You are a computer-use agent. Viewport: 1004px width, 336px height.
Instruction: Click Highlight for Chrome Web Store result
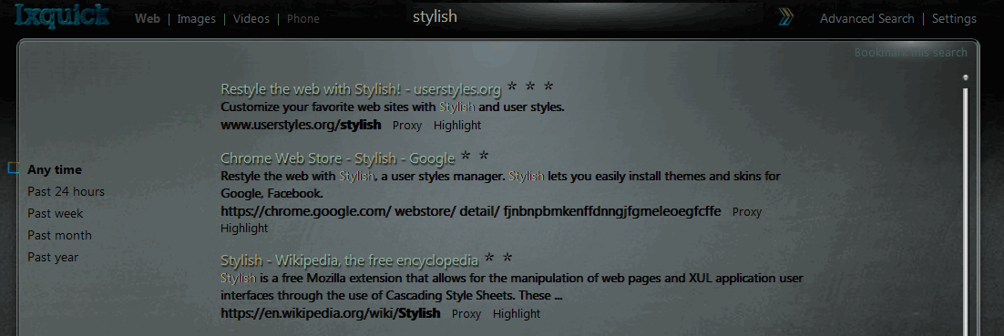coord(244,228)
